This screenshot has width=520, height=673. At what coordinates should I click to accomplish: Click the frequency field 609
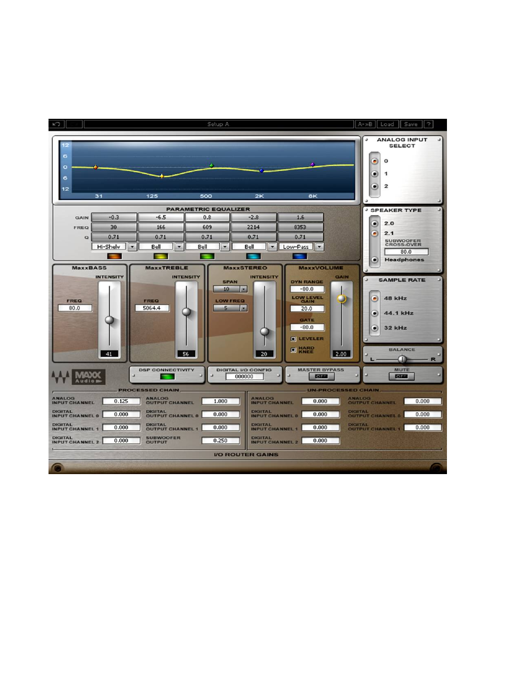pyautogui.click(x=207, y=227)
